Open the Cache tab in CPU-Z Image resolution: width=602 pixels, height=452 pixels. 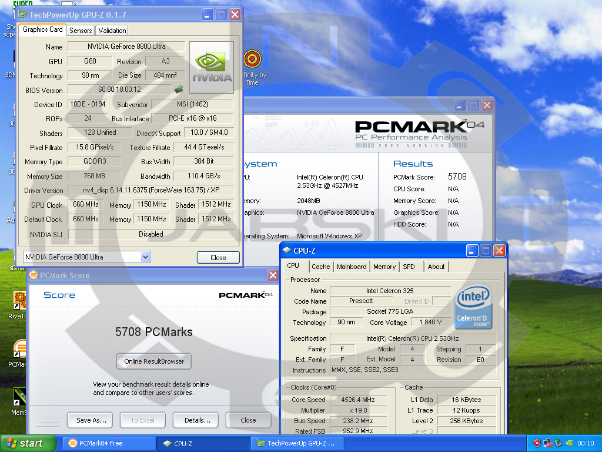click(320, 267)
